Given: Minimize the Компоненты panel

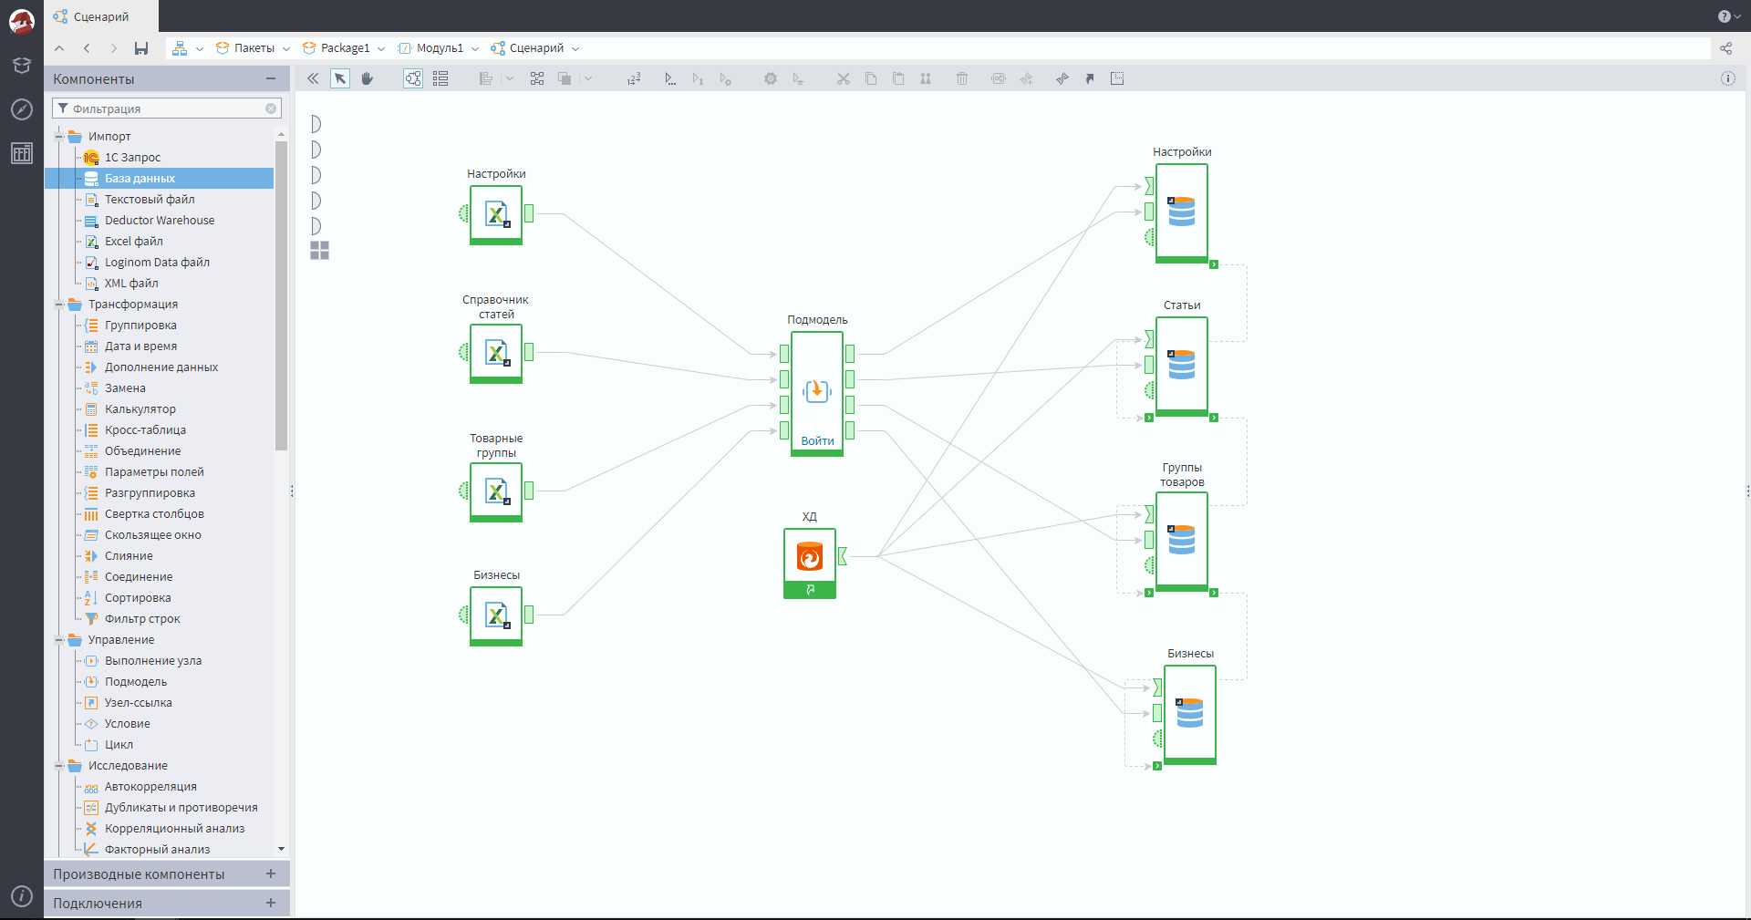Looking at the screenshot, I should point(271,79).
